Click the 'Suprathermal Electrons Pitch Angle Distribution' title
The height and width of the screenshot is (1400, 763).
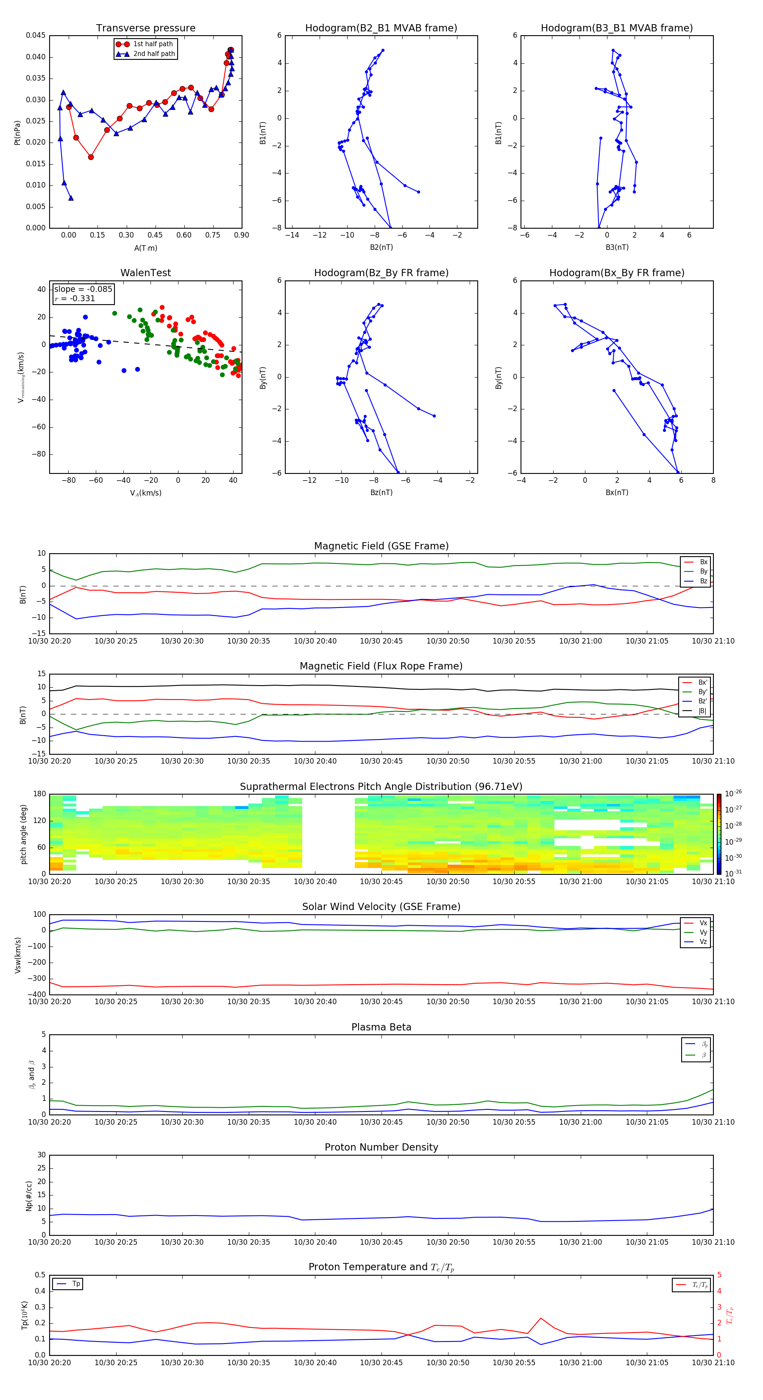click(x=381, y=787)
